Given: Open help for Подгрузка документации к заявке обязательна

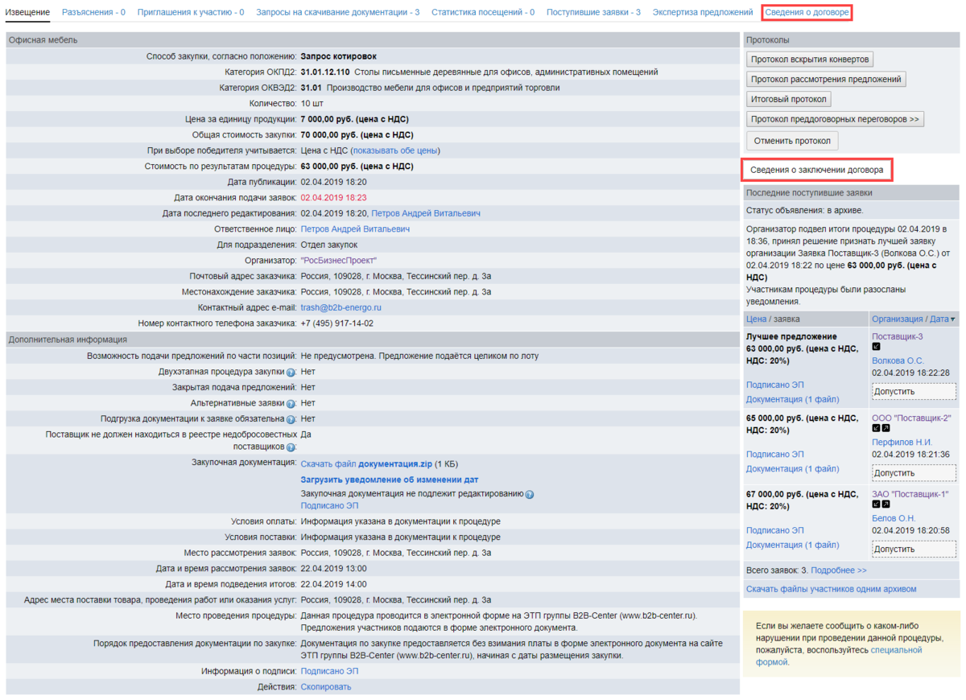Looking at the screenshot, I should click(x=291, y=419).
